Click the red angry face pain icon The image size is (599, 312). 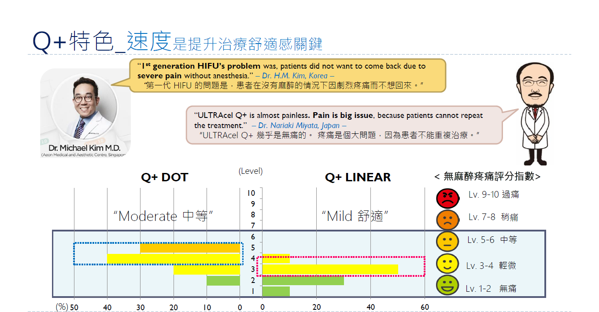(x=447, y=198)
